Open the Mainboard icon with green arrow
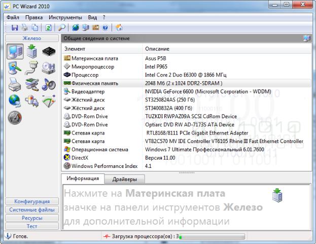316x244 pixels. [32, 51]
